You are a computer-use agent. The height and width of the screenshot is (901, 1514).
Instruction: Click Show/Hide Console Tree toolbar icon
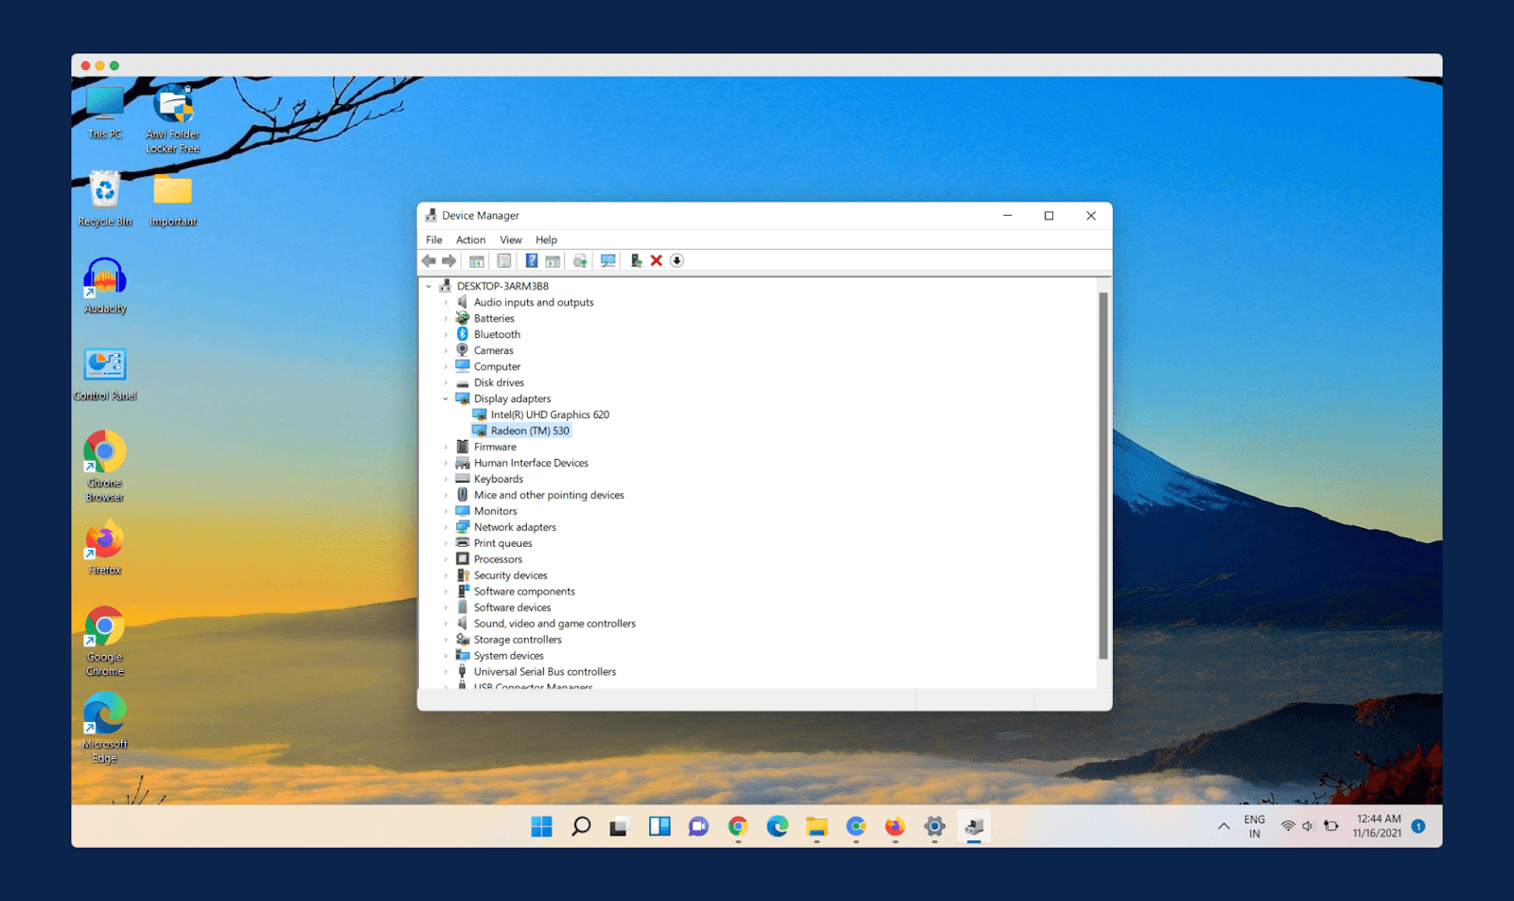pos(477,261)
